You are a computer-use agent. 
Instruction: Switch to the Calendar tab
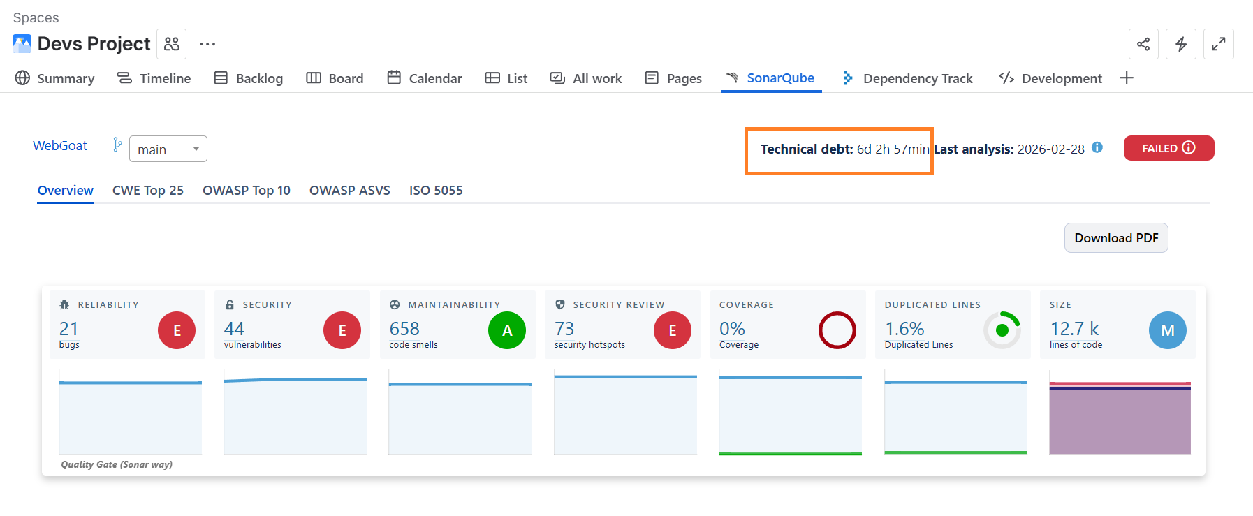(425, 78)
